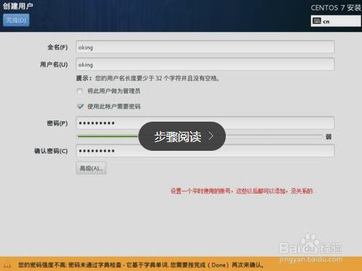This screenshot has width=362, height=271.
Task: Click the CENTOS 7 安装 header text
Action: click(336, 8)
